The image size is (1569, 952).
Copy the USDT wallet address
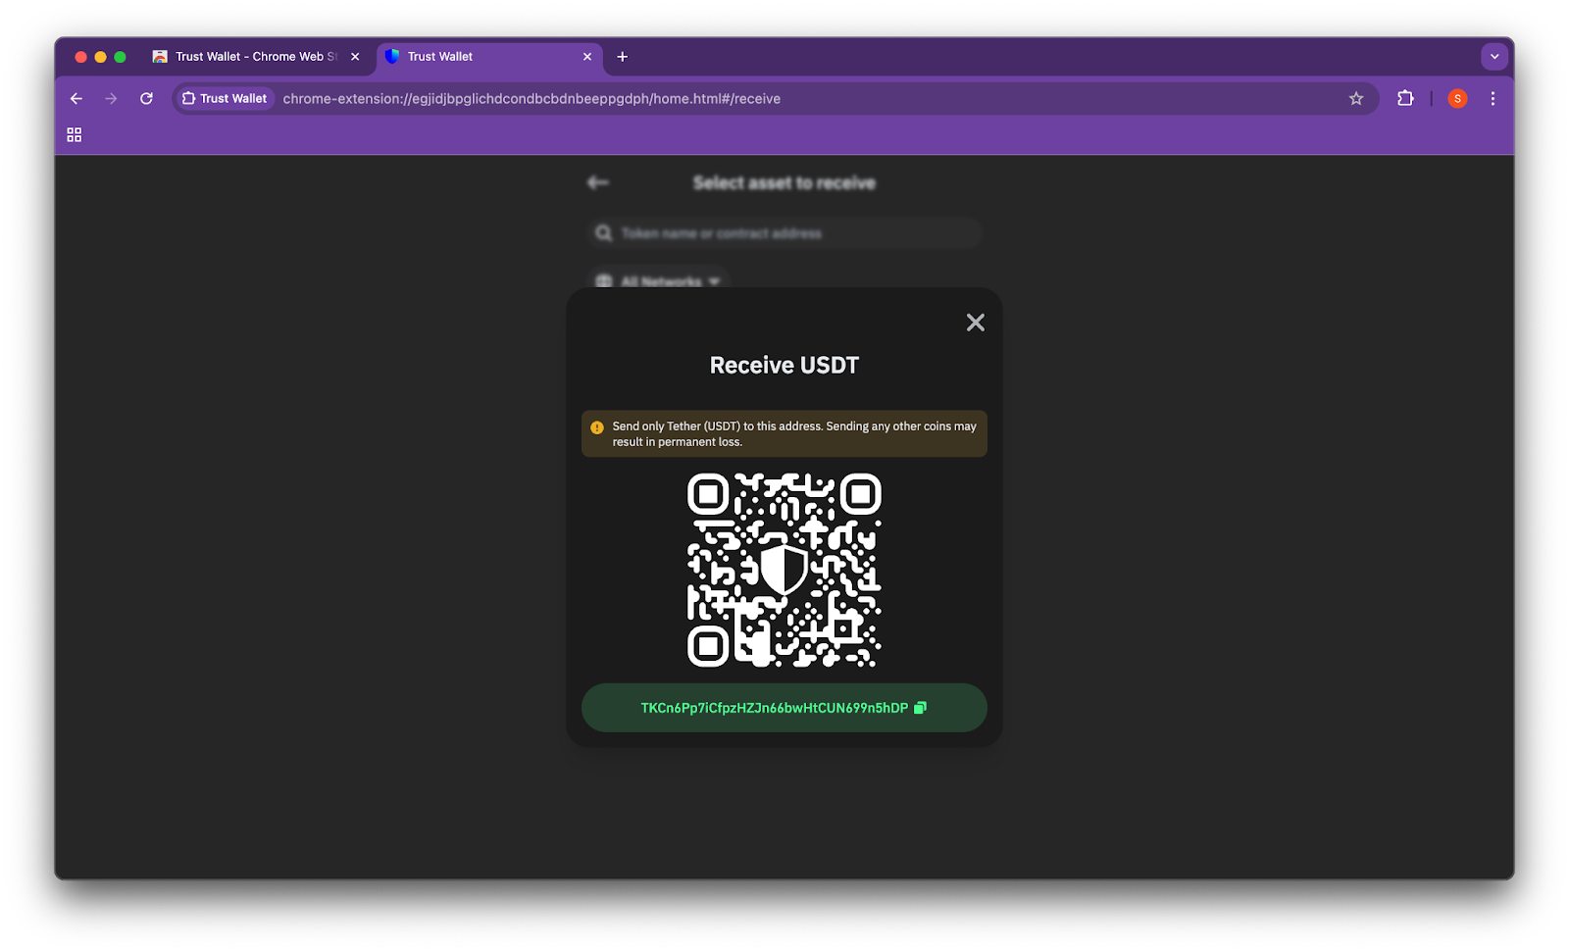[920, 708]
